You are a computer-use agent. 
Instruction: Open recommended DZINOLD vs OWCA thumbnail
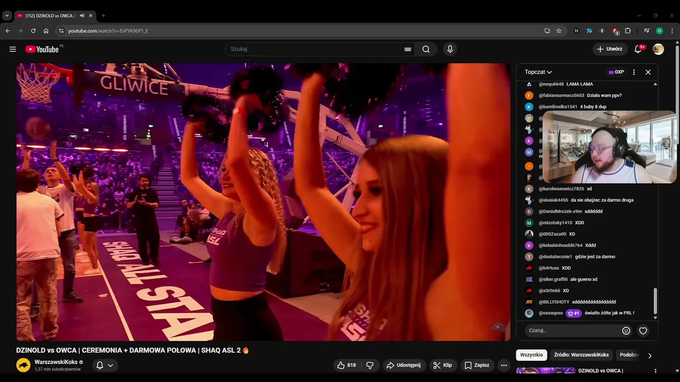[546, 371]
